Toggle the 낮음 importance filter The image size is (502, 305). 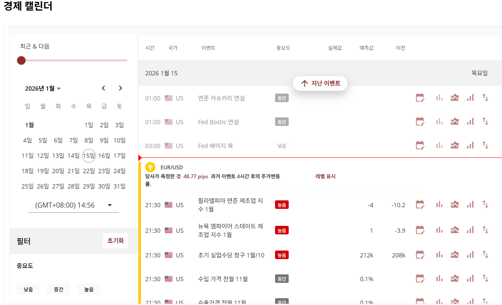tap(28, 289)
